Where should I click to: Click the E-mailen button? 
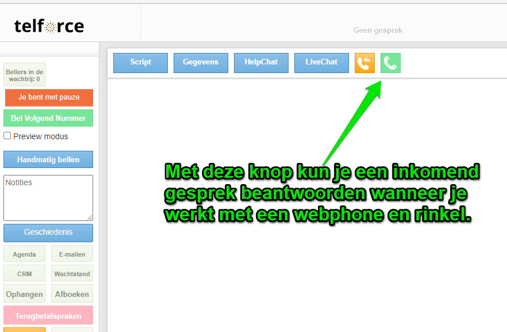point(72,254)
